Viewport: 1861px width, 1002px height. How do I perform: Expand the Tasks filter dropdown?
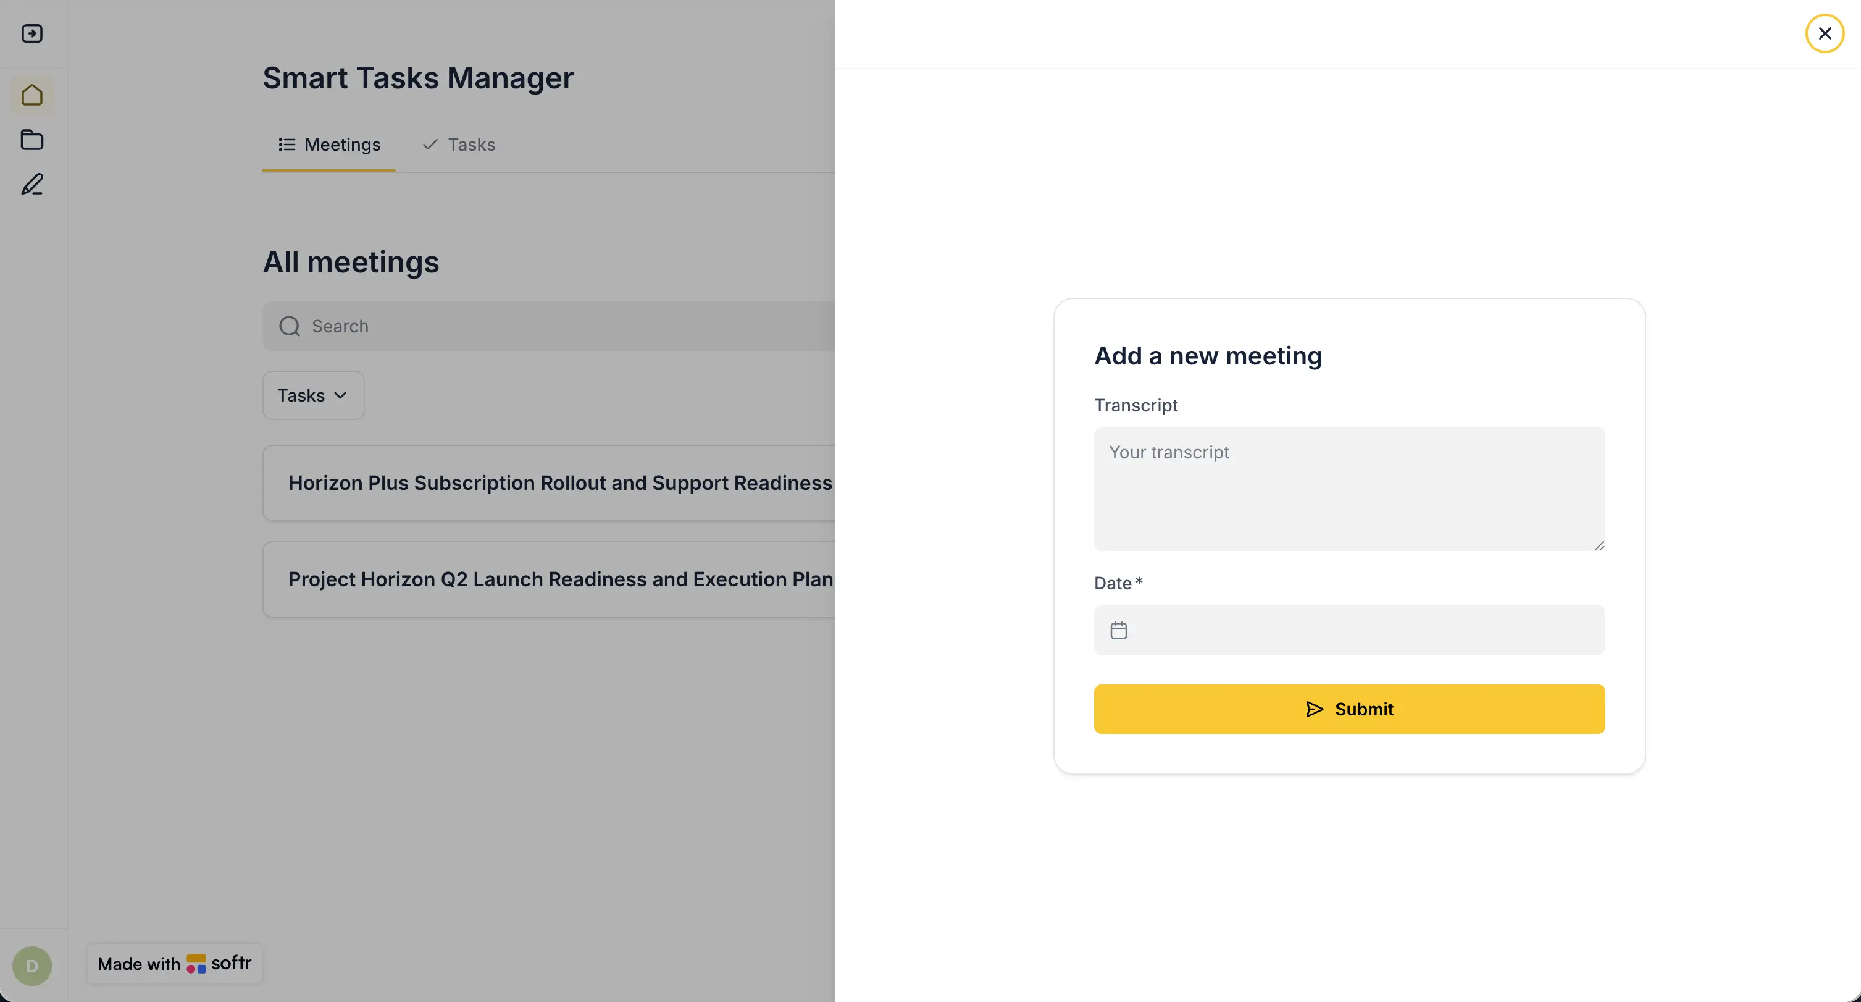313,395
